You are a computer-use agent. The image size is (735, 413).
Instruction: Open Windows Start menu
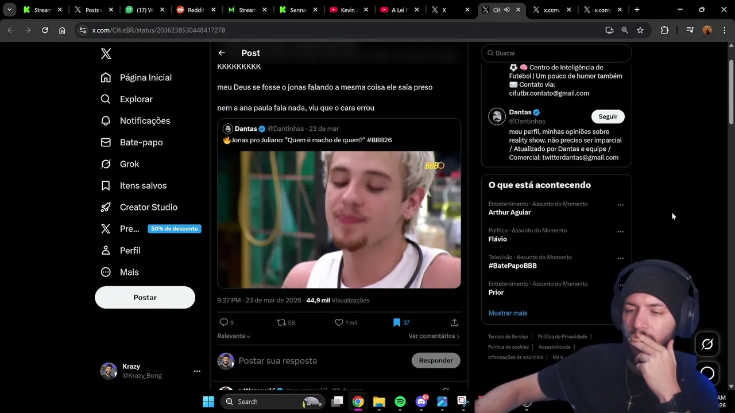click(x=208, y=402)
